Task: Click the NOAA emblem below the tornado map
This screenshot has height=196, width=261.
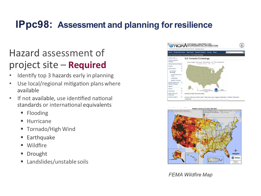Action: [216, 90]
